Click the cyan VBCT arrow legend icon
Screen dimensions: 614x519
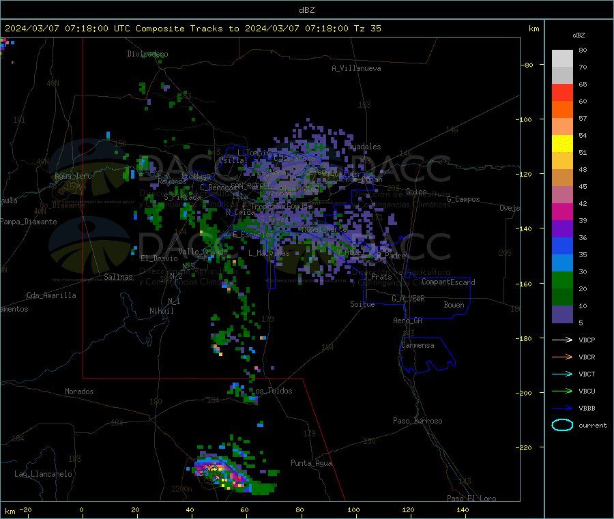(562, 374)
